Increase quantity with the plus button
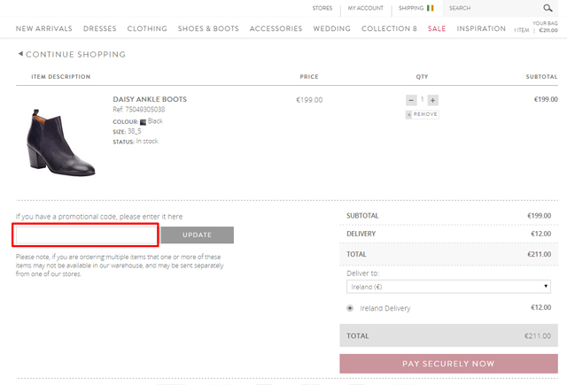567x385 pixels. (432, 100)
